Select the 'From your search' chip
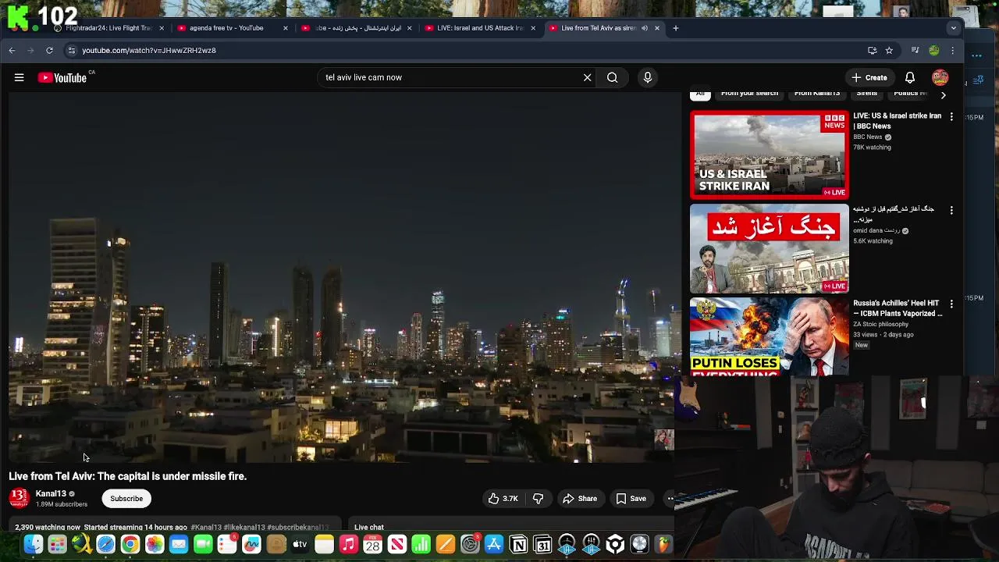The image size is (999, 562). [x=749, y=94]
